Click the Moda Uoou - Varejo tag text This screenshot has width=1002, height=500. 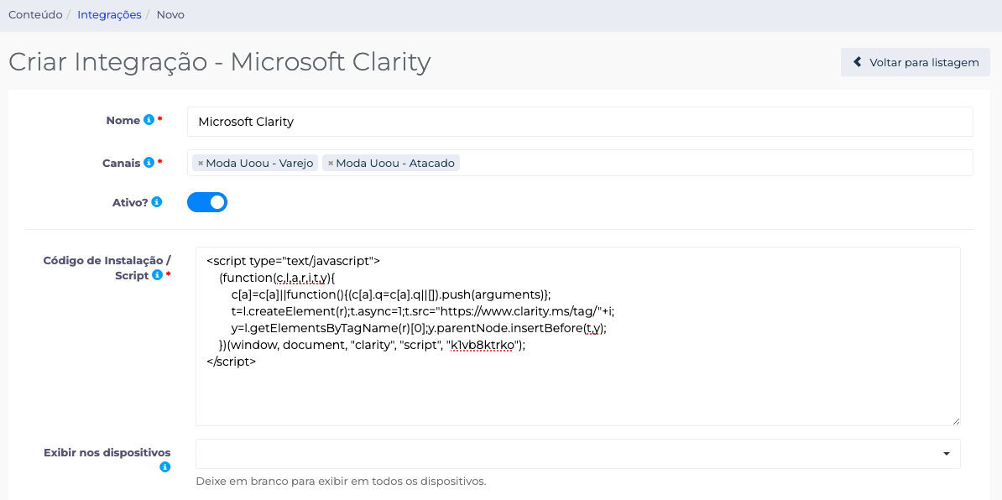point(259,164)
